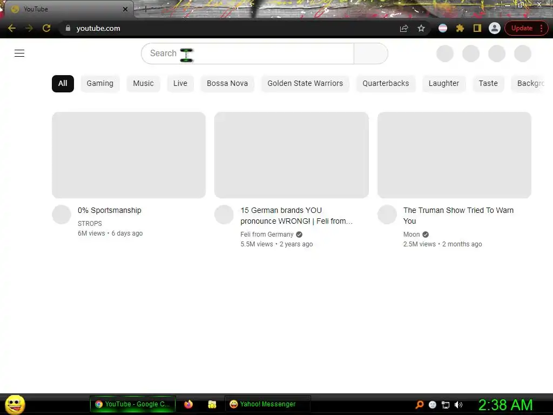Click the 2:38 AM clock
Image resolution: width=553 pixels, height=415 pixels.
tap(505, 405)
